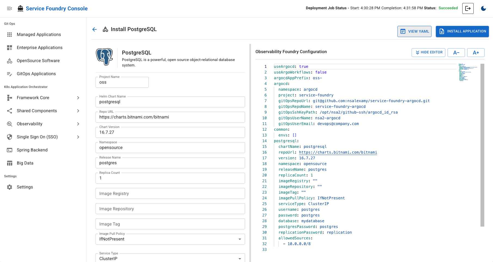Open the Service Type dropdown

[170, 258]
